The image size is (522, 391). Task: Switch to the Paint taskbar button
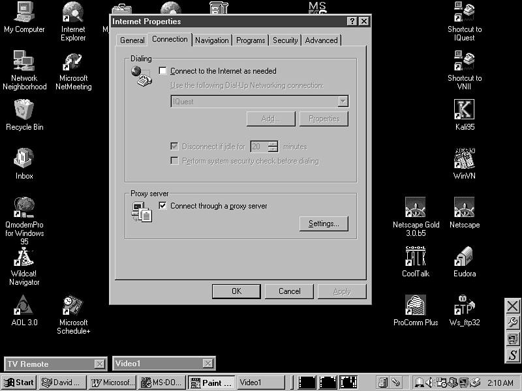[x=212, y=383]
